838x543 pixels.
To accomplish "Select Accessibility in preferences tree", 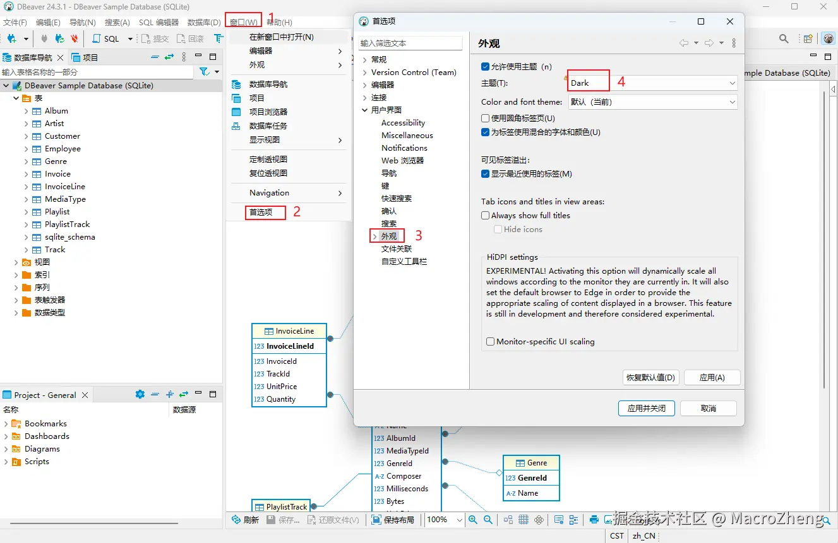I will coord(403,122).
